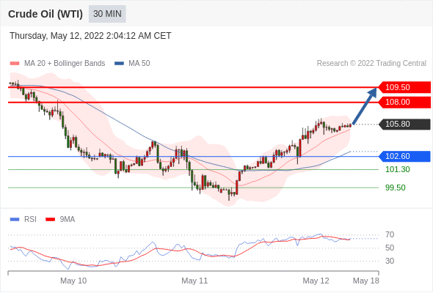Click the blue MA 50 legend swatch
The image size is (433, 293).
(x=120, y=64)
